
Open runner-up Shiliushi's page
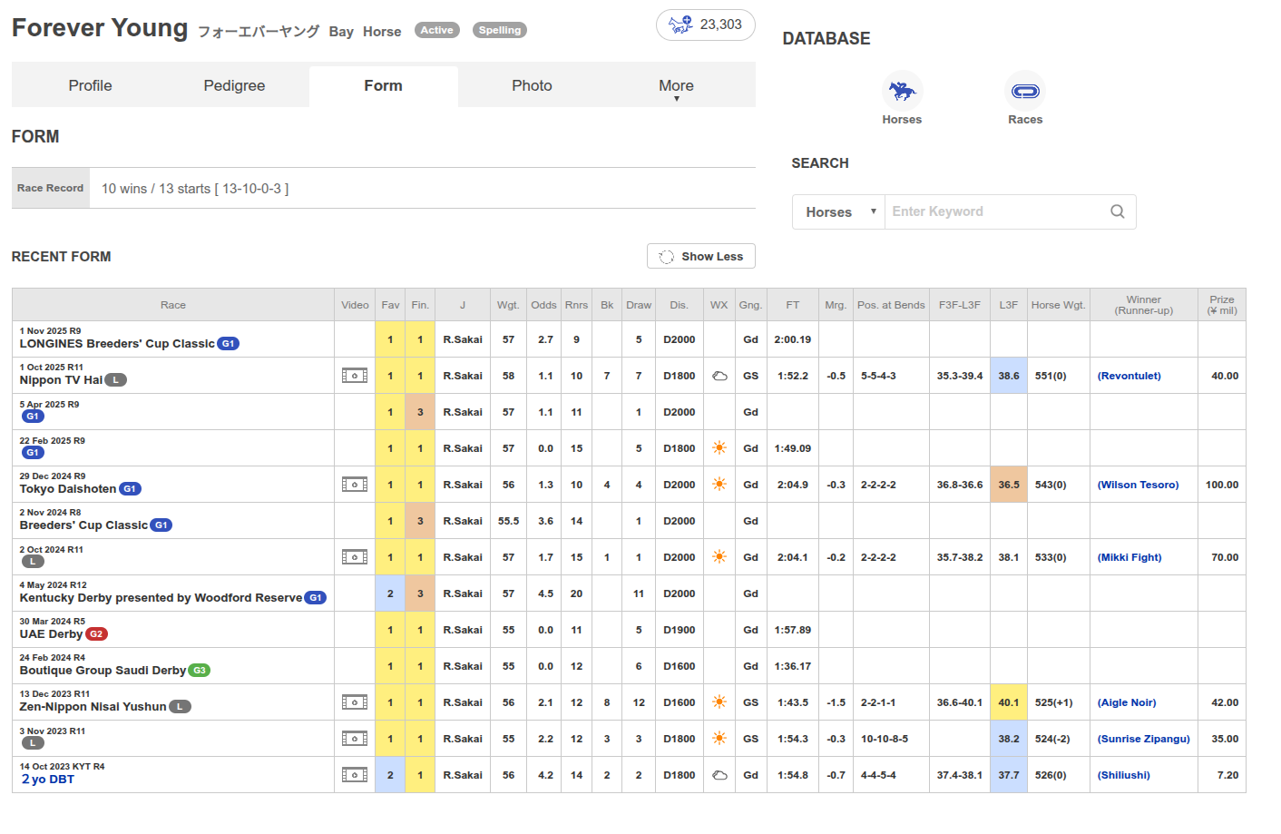click(x=1124, y=775)
